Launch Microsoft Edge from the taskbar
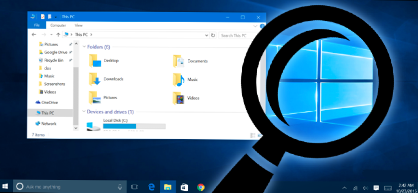This screenshot has height=193, width=418. click(151, 187)
